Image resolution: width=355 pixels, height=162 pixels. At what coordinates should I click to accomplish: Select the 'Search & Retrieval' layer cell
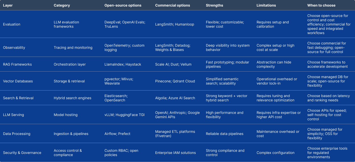[18, 98]
